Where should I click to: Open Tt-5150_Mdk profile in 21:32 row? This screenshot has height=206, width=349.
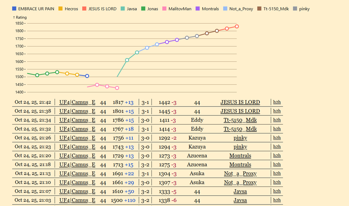coord(240,129)
